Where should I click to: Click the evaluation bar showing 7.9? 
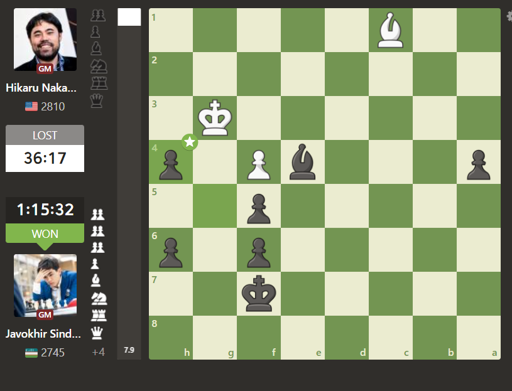129,188
